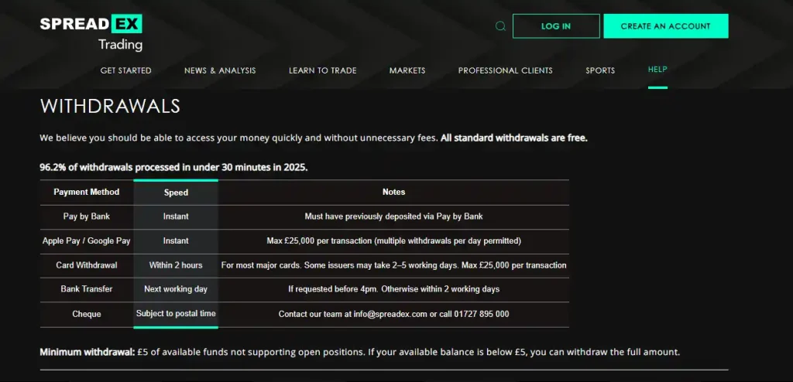This screenshot has height=382, width=793.
Task: Open the GET STARTED menu
Action: 126,70
